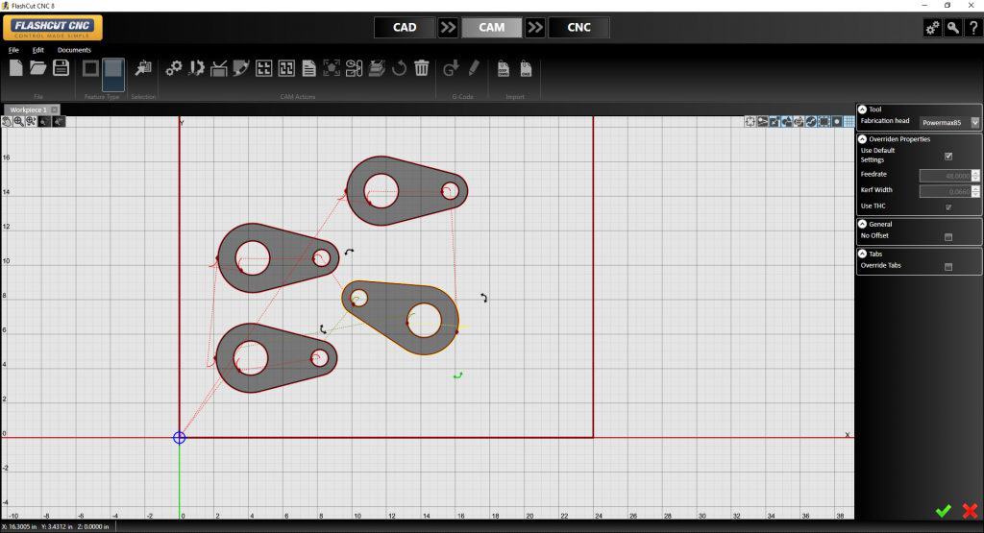Screen dimensions: 984x533
Task: Switch to the CAD mode button
Action: (405, 27)
